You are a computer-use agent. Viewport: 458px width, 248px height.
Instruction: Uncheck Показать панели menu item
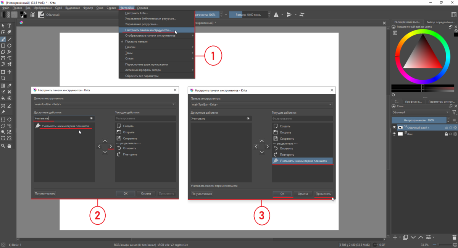click(157, 41)
